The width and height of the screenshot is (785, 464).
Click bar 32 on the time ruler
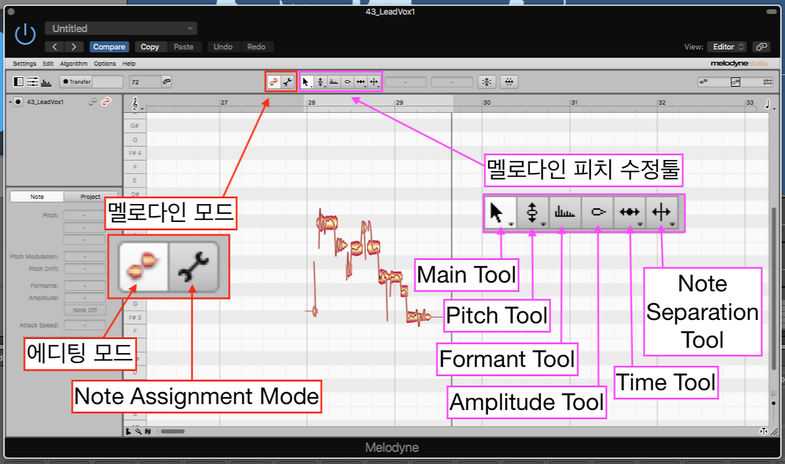(662, 102)
